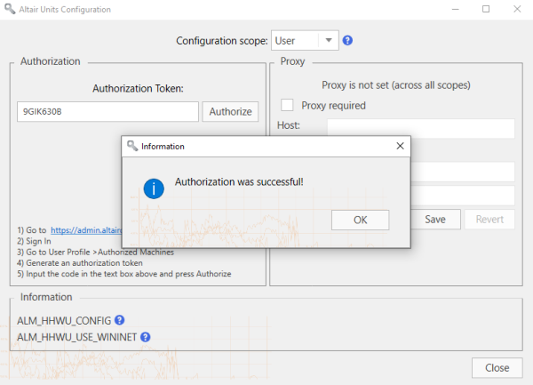Click the ALM_HHWU_USE_WININET help icon

click(x=145, y=337)
